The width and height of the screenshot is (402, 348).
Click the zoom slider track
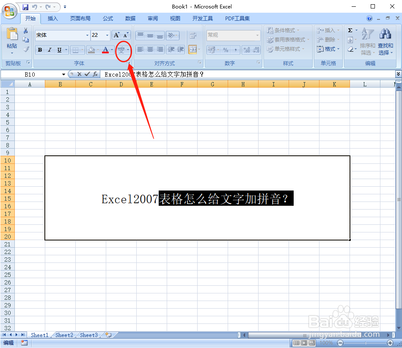[x=365, y=343]
